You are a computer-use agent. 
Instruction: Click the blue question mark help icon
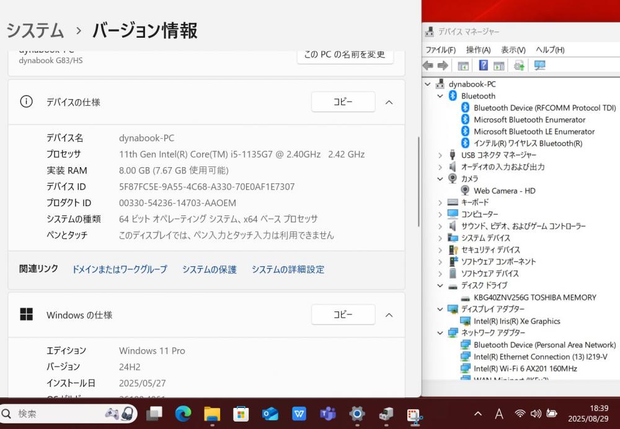click(483, 66)
